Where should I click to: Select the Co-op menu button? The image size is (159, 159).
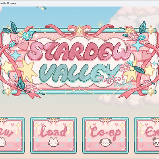(x=105, y=135)
